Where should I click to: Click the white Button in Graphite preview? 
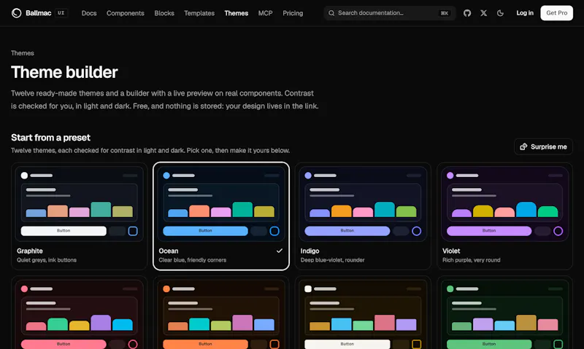click(x=64, y=231)
